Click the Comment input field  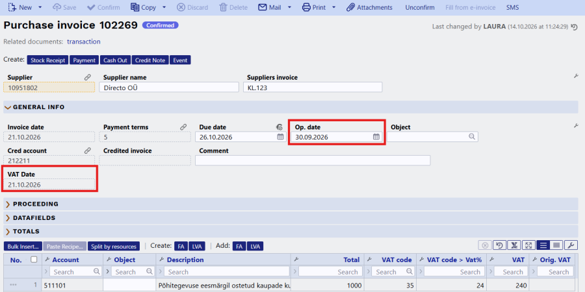pos(313,160)
